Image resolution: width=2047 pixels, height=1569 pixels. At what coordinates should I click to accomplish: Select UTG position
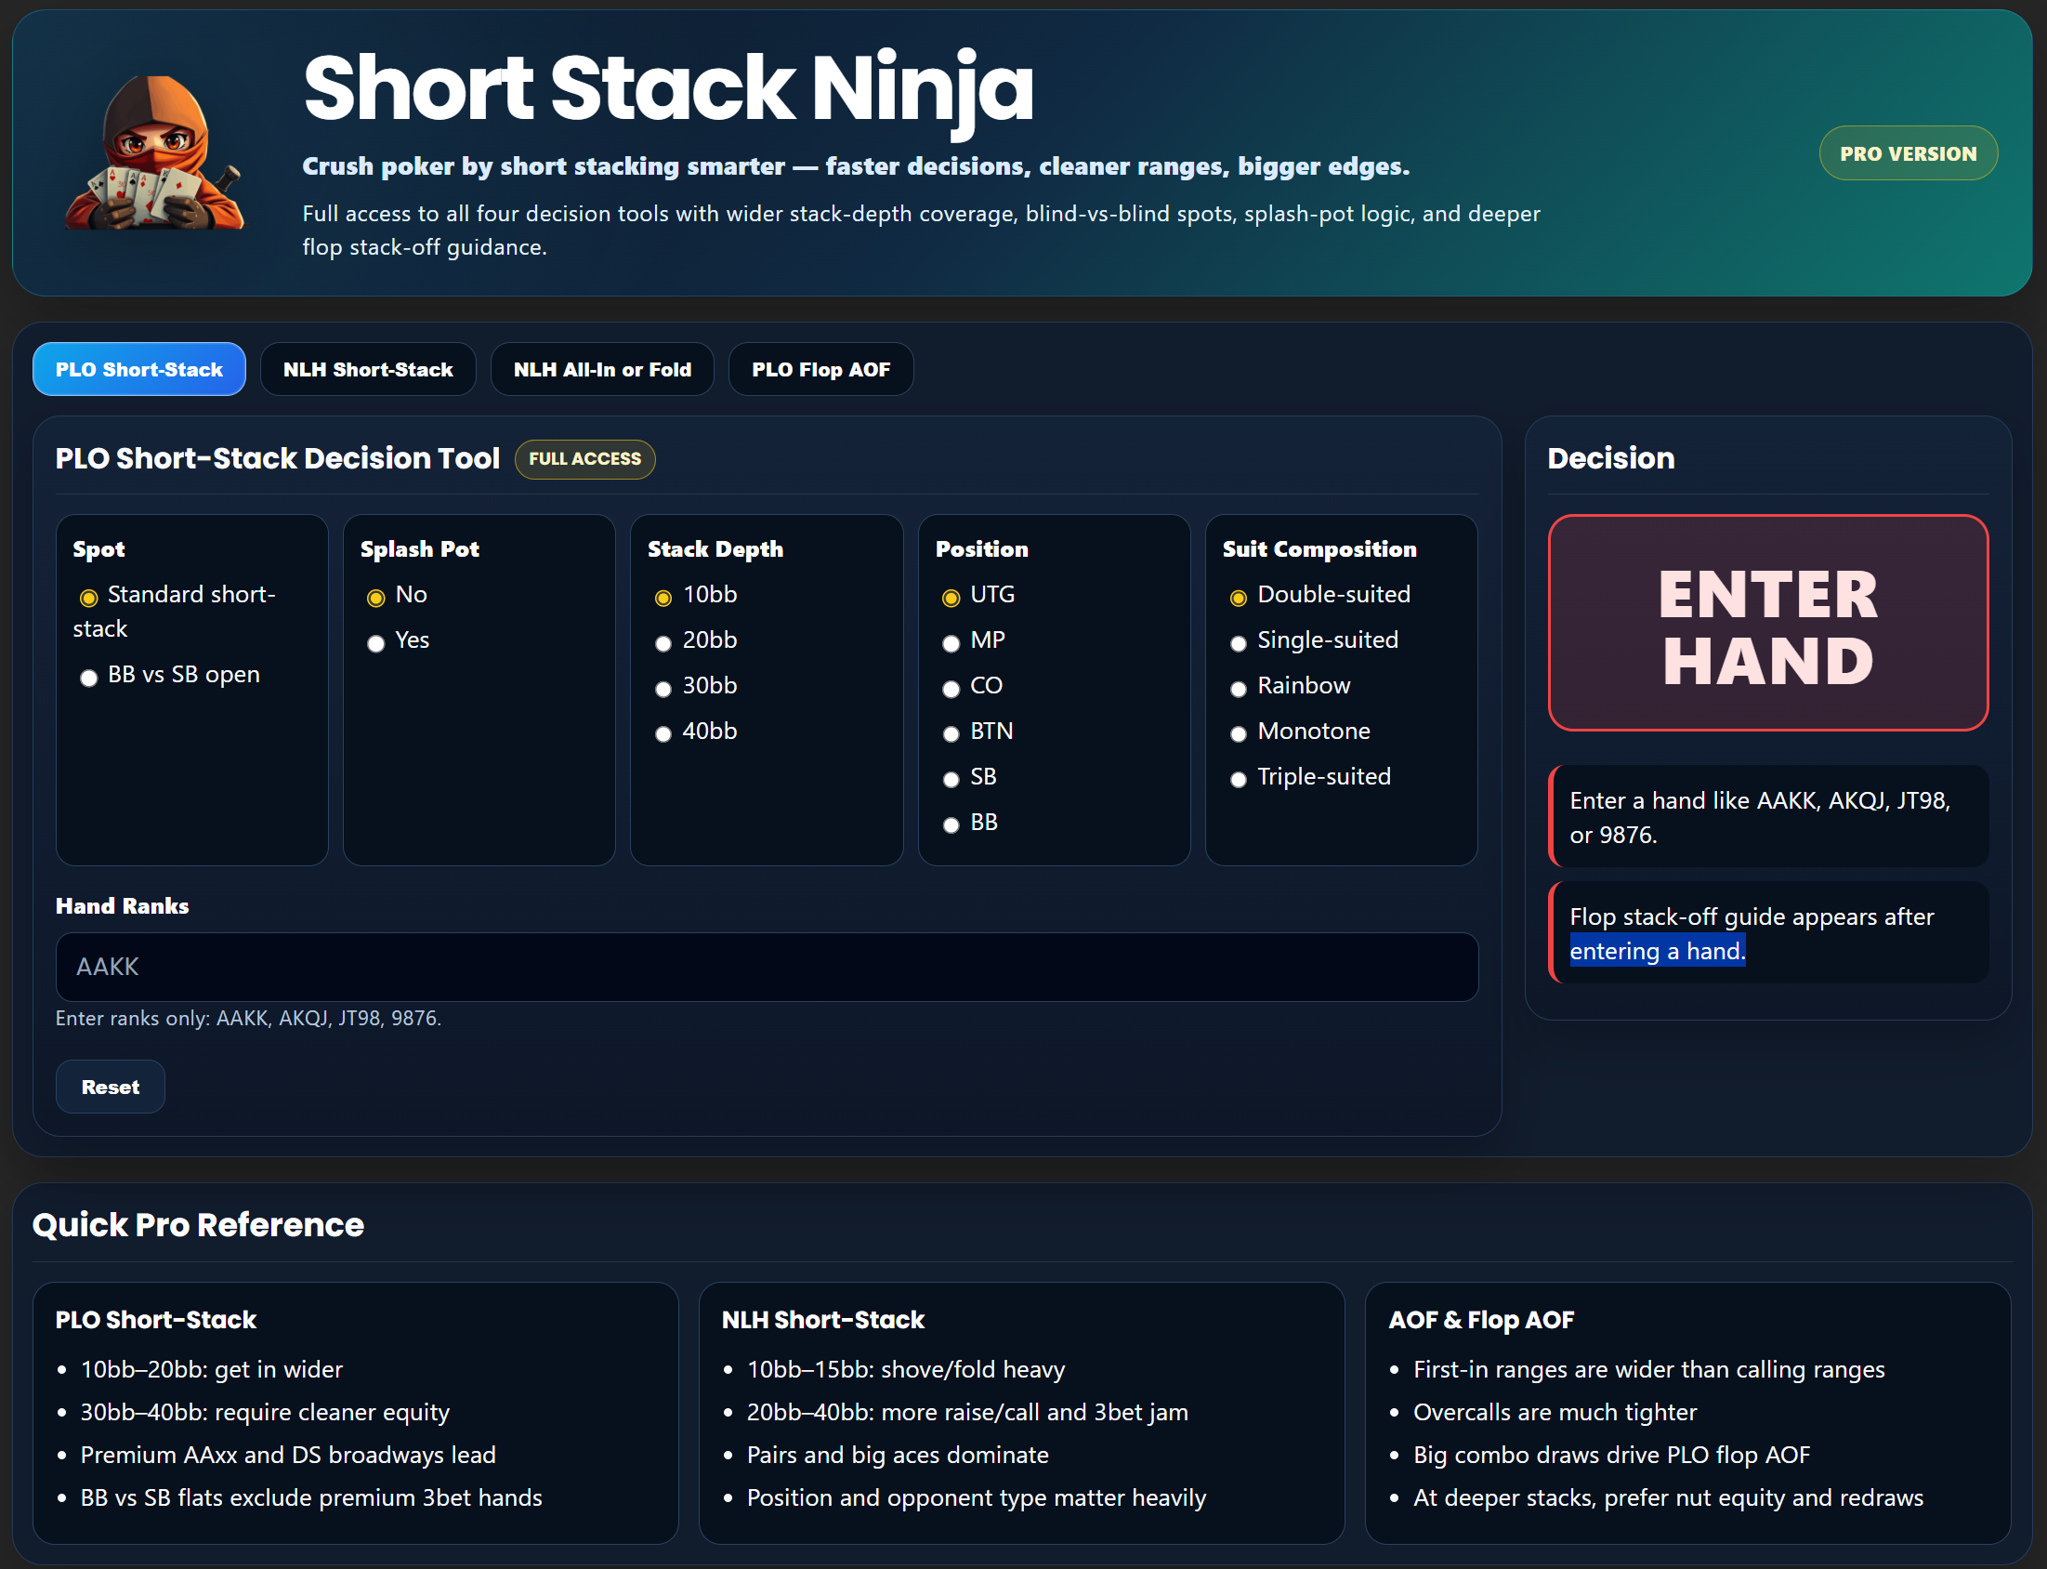(951, 598)
